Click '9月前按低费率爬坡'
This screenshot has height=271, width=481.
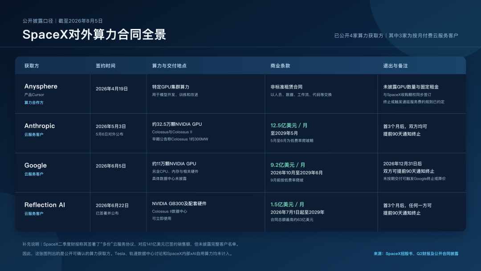287,180
